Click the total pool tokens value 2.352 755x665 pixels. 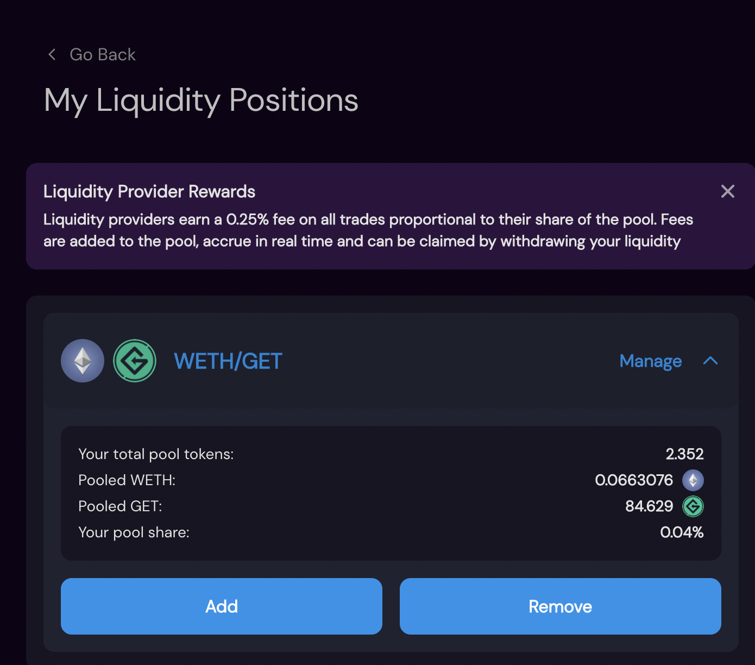[x=684, y=454]
